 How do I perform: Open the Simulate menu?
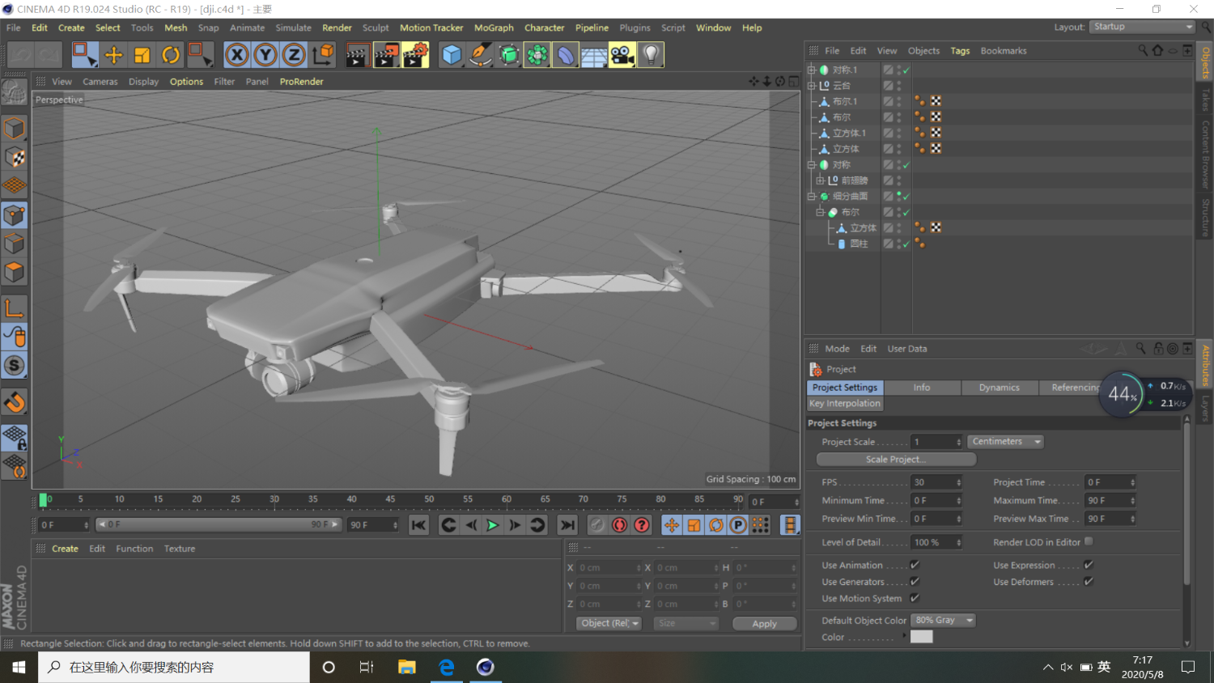[293, 28]
